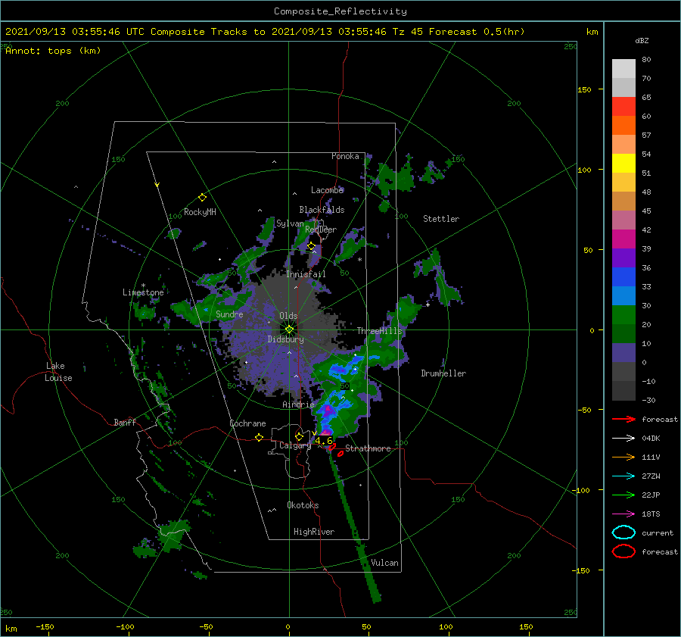
Task: Click the Drumheller label
Action: [443, 373]
